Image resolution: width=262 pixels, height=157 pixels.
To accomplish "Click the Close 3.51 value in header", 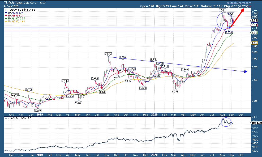I will 192,6.
